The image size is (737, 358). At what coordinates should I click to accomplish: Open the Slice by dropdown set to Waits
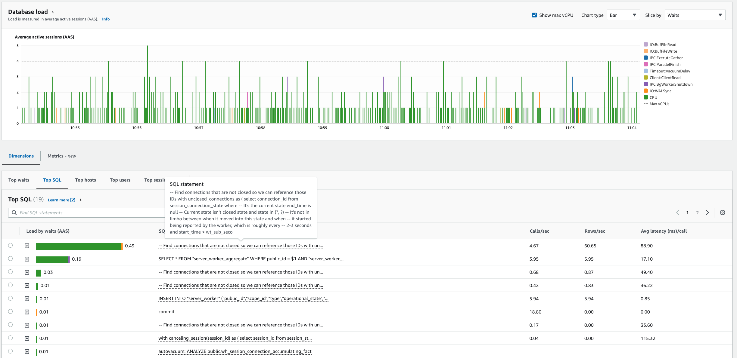click(695, 15)
